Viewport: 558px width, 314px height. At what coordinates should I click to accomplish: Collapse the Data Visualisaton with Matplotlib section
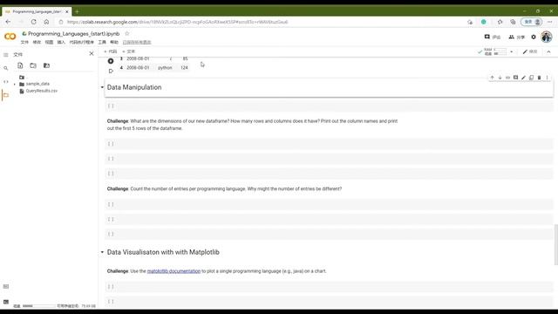tap(102, 252)
